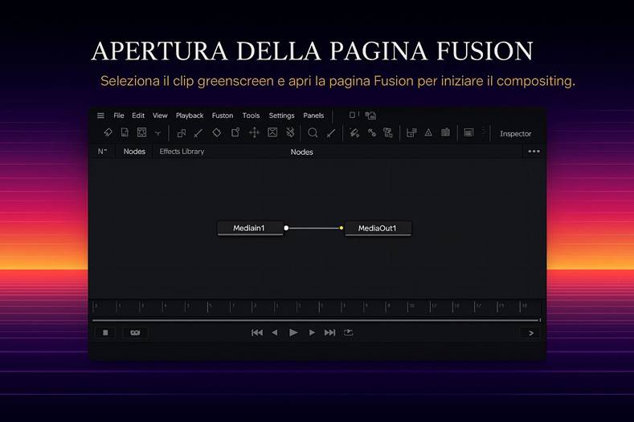Screen dimensions: 634x422
Task: Step forward one frame
Action: (312, 333)
